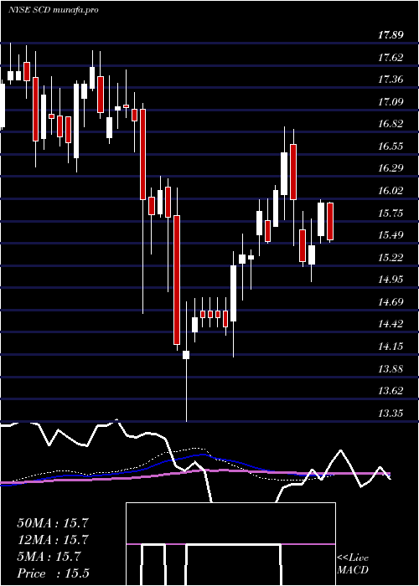This screenshot has height=586, width=419.
Task: Click the 13.35 price axis label
Action: click(391, 414)
